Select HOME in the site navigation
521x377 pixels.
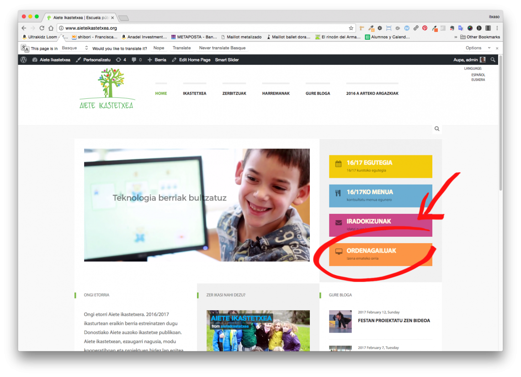(x=161, y=93)
